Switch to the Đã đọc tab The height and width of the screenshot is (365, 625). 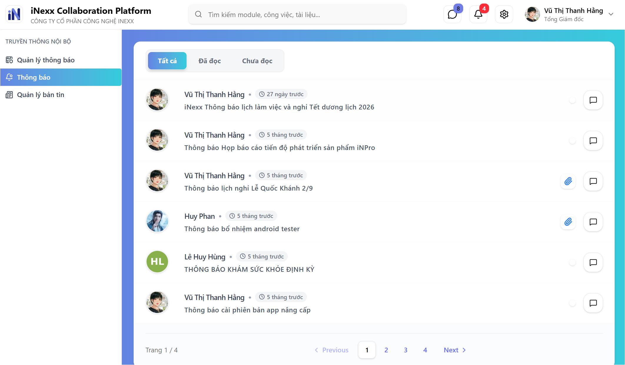[210, 61]
